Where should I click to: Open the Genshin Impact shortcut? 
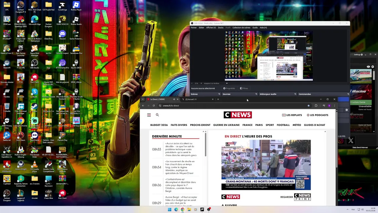[x=62, y=50]
